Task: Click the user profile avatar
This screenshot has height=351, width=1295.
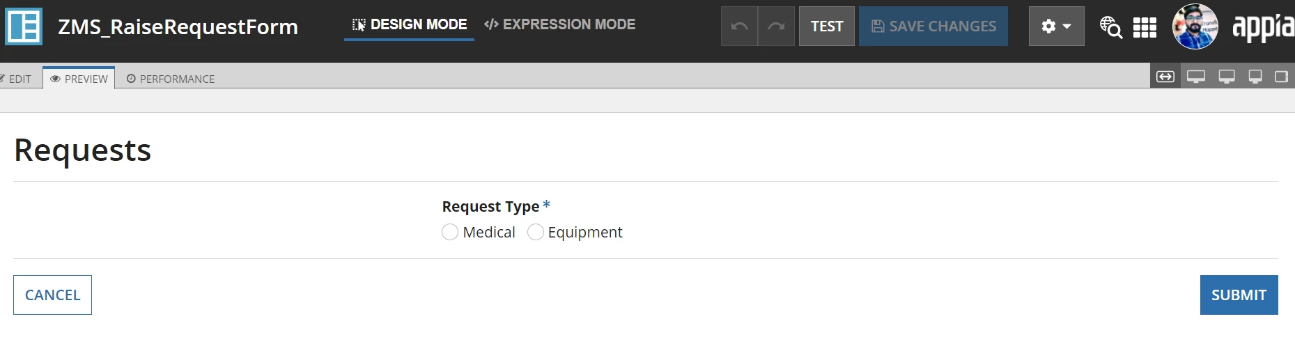Action: tap(1195, 26)
